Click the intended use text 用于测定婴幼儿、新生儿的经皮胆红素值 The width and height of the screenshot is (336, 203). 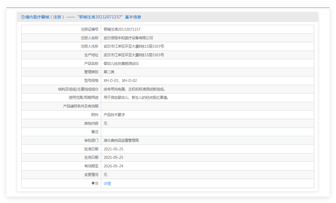coord(136,97)
